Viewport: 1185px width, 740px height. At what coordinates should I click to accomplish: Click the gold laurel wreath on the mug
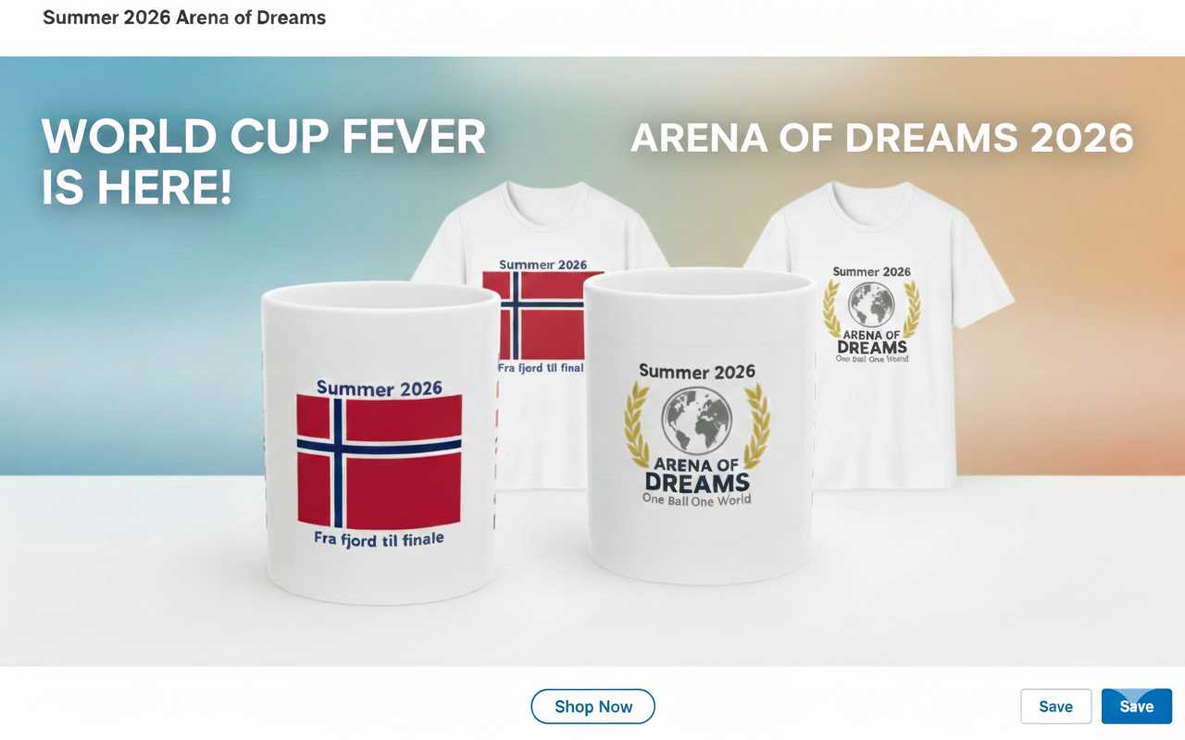click(x=696, y=426)
